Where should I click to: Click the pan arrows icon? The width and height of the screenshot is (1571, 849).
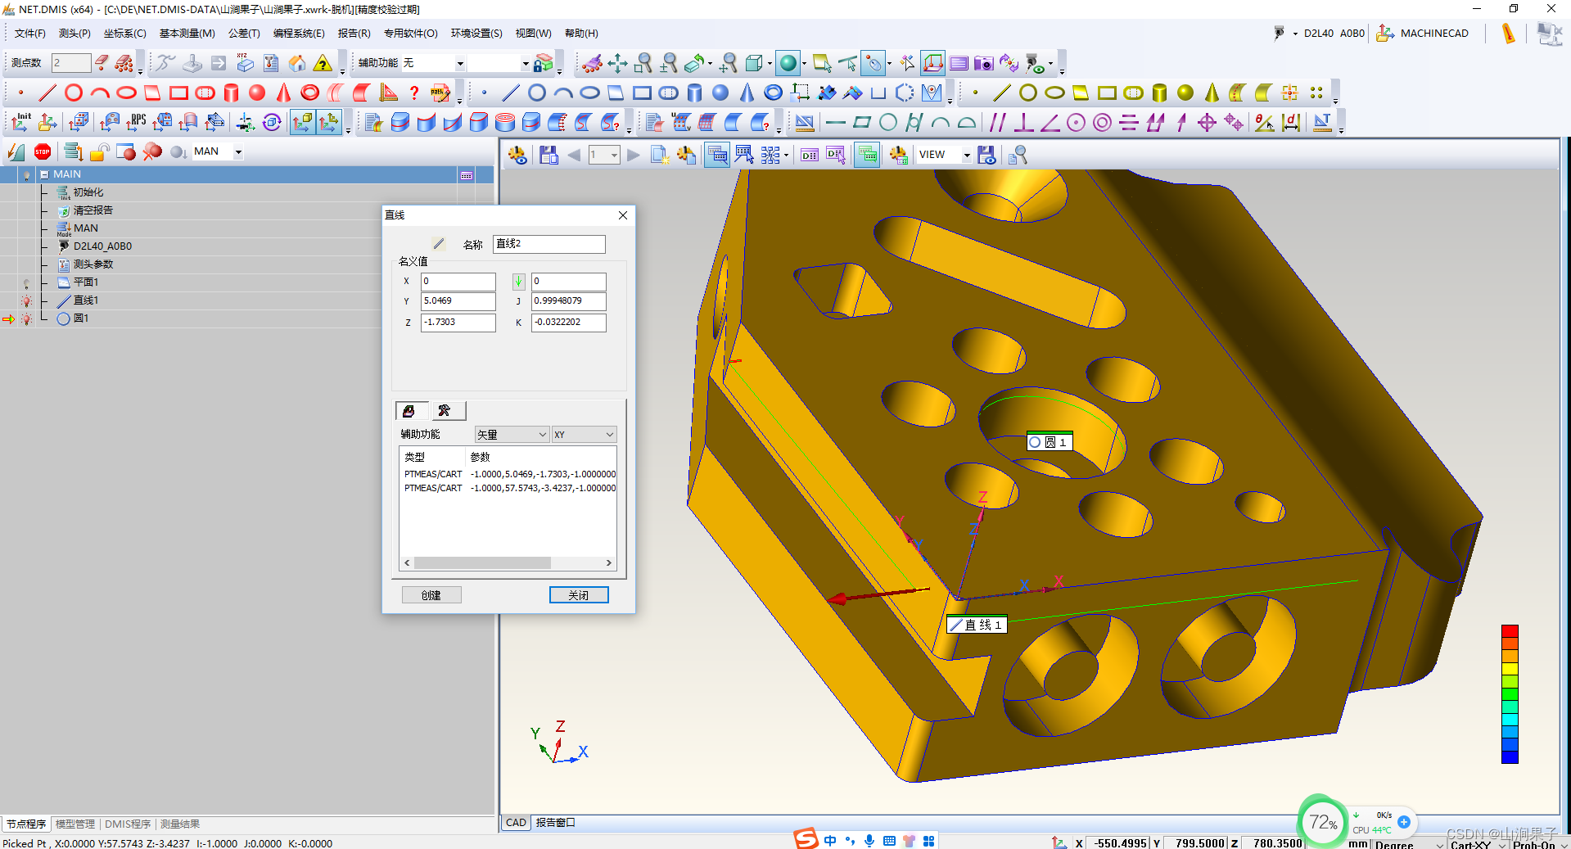tap(618, 63)
